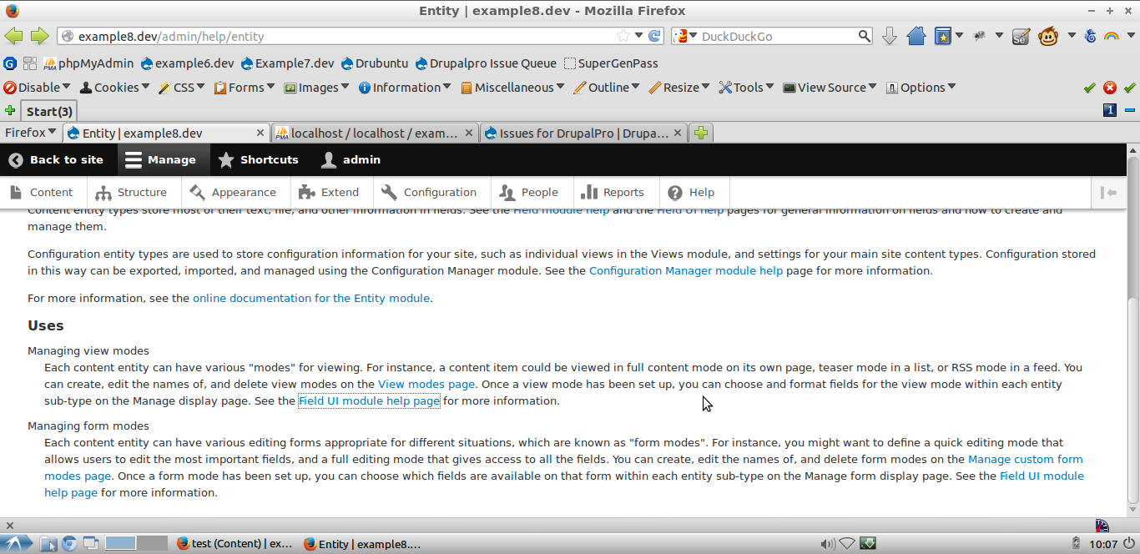Follow the Configuration Manager module help link

(686, 271)
